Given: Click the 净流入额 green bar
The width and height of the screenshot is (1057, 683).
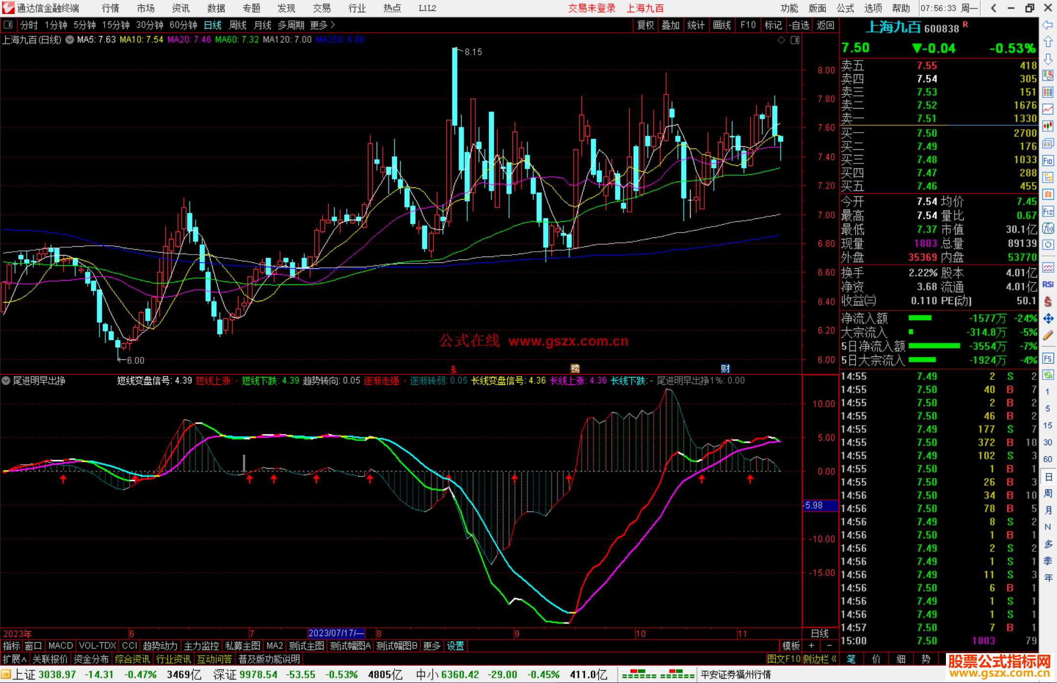Looking at the screenshot, I should tap(920, 318).
